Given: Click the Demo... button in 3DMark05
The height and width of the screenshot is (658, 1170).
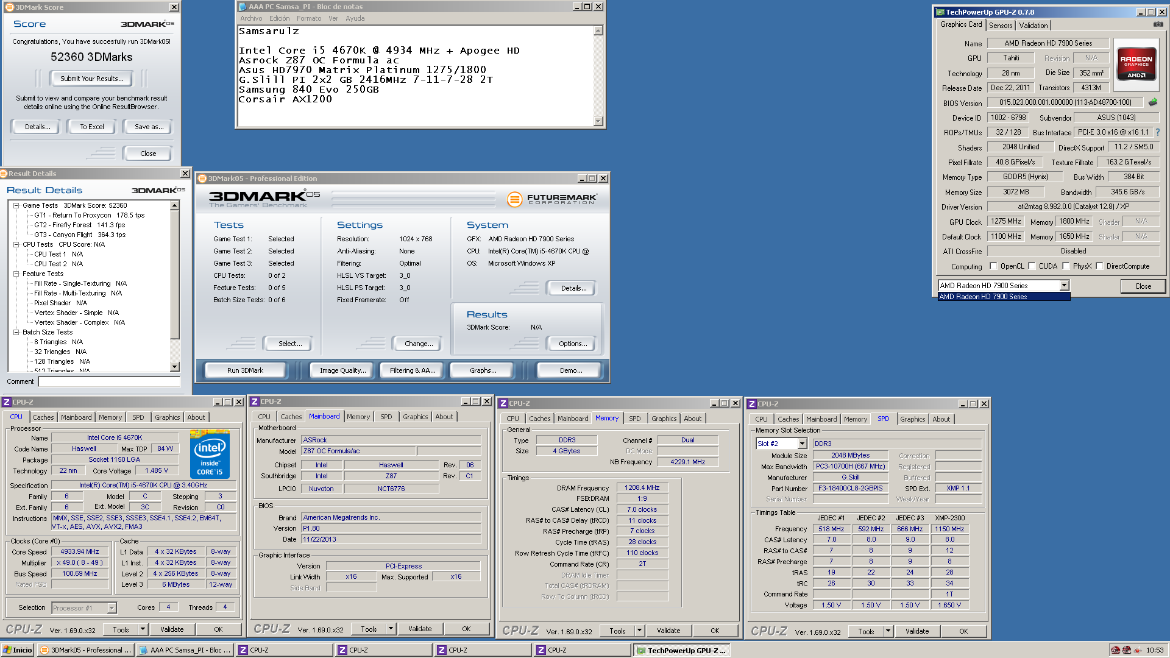Looking at the screenshot, I should pos(571,370).
